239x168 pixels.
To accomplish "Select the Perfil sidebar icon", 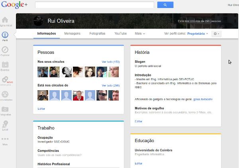I will tap(5, 35).
